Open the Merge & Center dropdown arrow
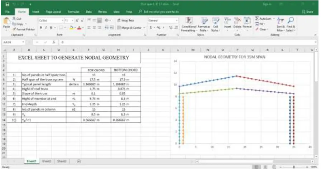The image size is (321, 169). pyautogui.click(x=144, y=28)
